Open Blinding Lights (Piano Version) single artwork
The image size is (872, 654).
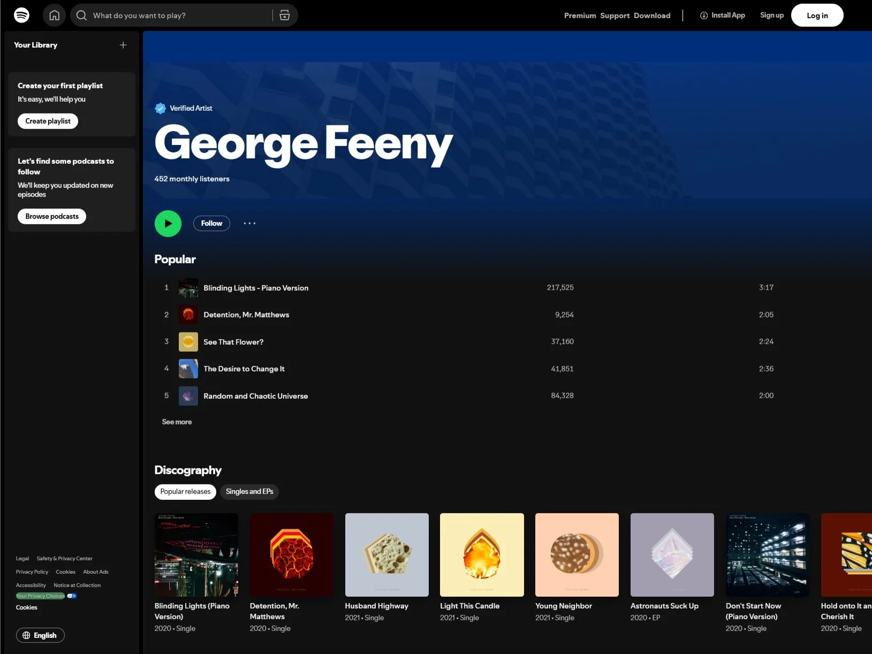(196, 555)
